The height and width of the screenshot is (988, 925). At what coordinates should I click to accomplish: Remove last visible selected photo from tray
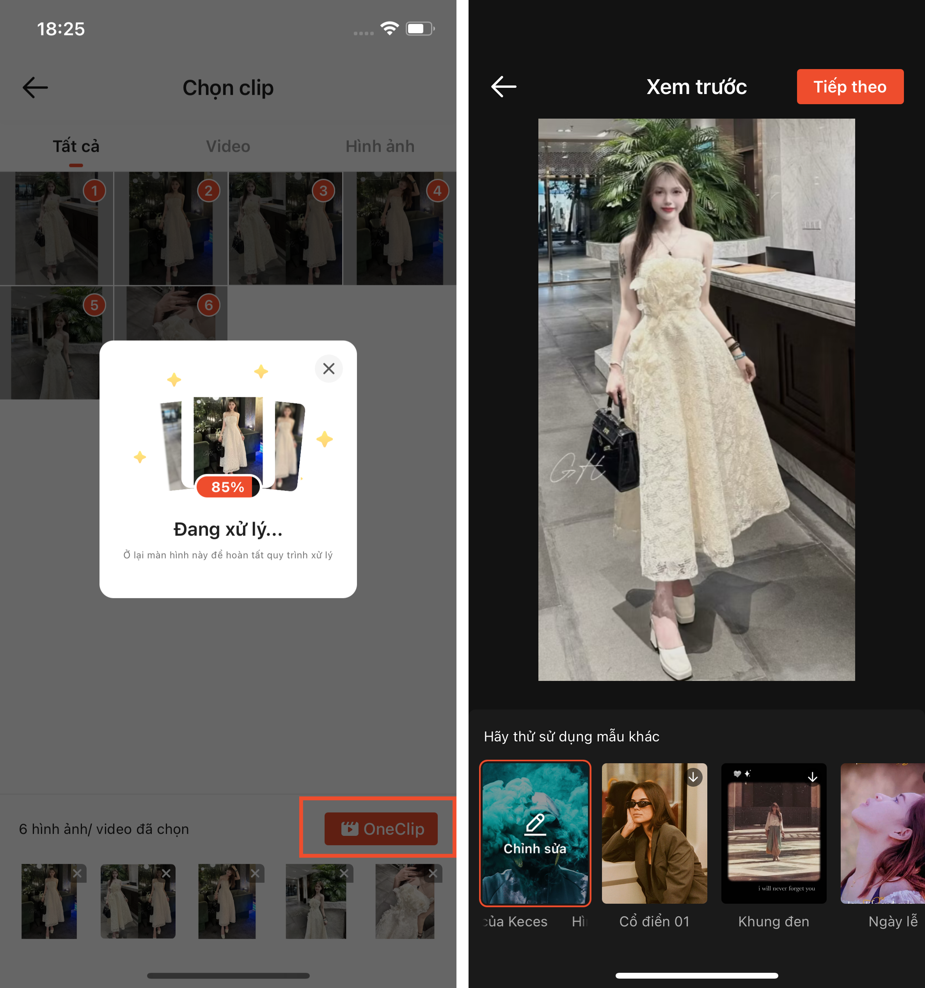click(433, 873)
